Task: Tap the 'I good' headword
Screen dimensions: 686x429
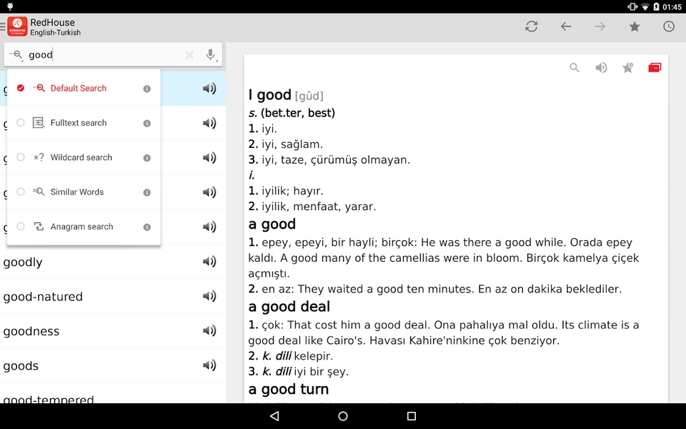Action: (269, 94)
